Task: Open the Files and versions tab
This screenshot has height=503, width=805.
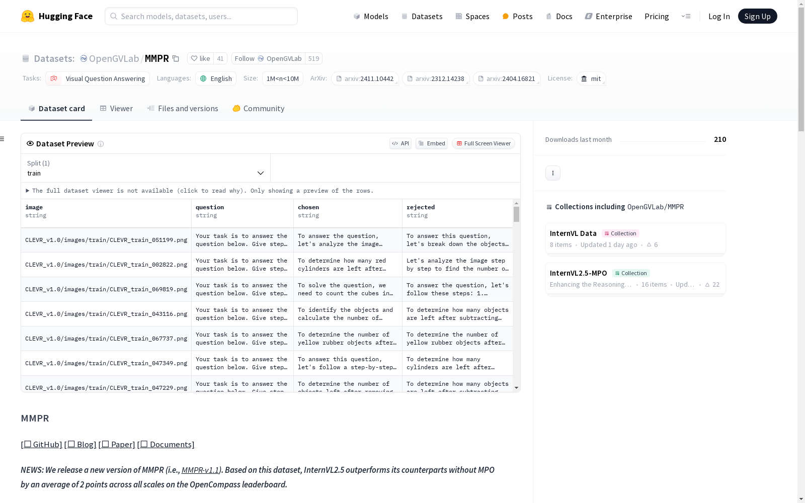Action: [x=183, y=109]
